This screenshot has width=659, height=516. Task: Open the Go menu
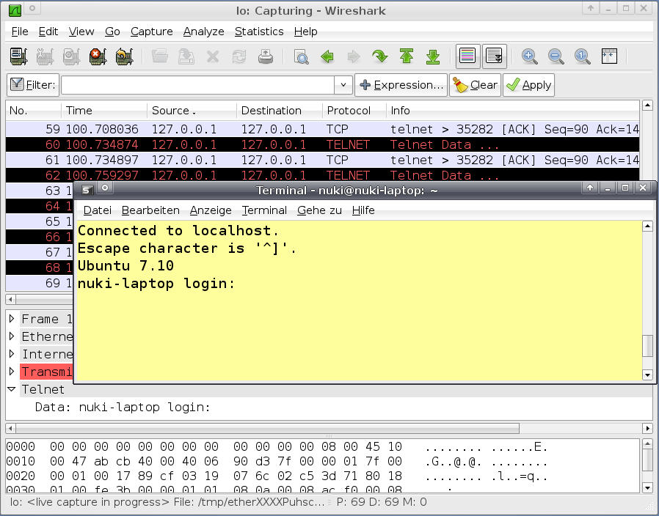point(112,32)
